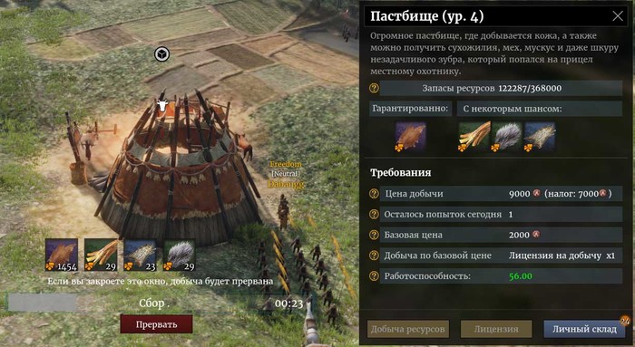Click the bull head marker above the tent
This screenshot has width=635, height=347.
[x=162, y=106]
